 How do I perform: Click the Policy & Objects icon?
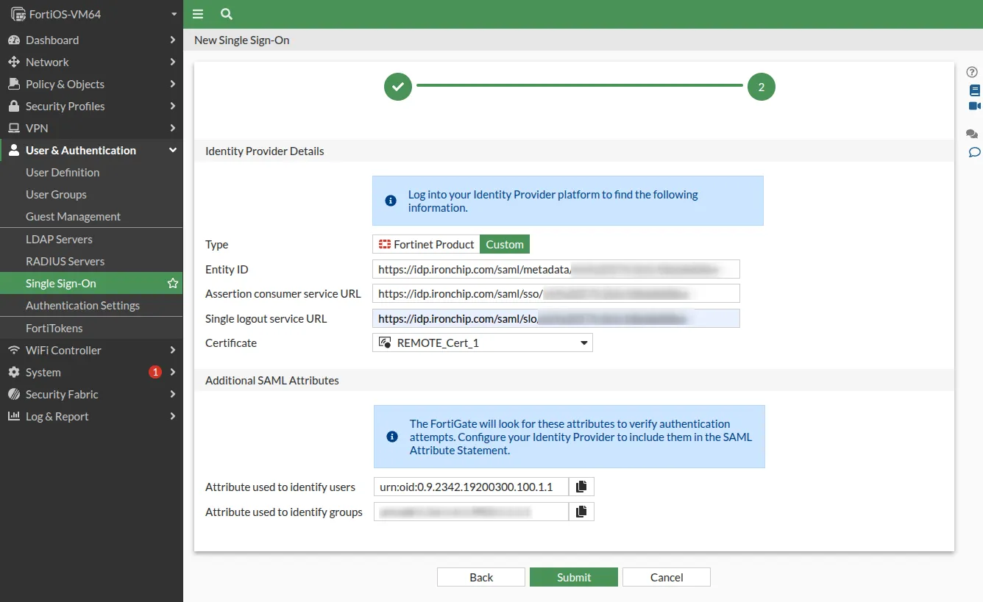(14, 84)
